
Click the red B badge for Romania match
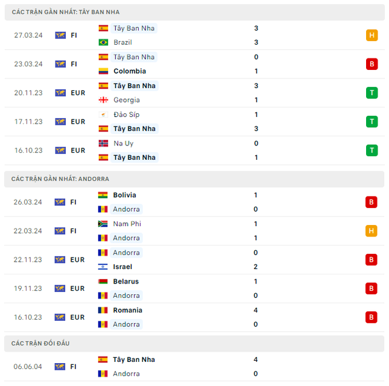371,317
